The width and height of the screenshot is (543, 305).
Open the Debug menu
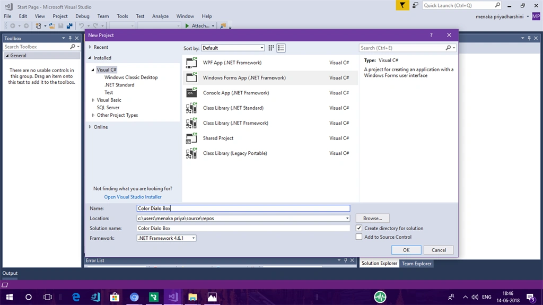tap(82, 16)
